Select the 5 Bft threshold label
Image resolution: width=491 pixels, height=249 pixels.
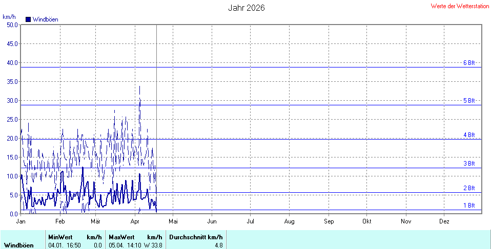tap(469, 101)
